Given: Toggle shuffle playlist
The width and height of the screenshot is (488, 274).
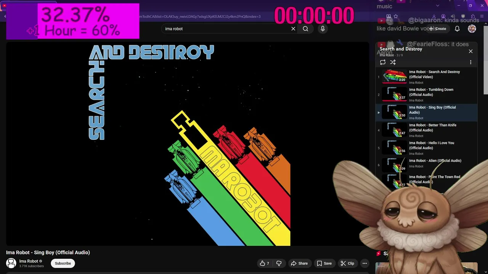Looking at the screenshot, I should click(393, 62).
